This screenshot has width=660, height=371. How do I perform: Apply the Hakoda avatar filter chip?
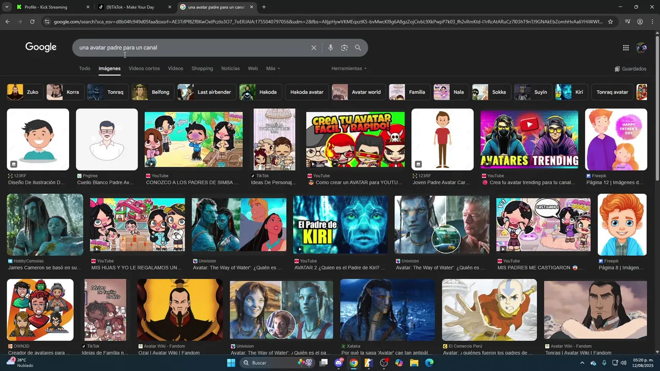pyautogui.click(x=307, y=92)
